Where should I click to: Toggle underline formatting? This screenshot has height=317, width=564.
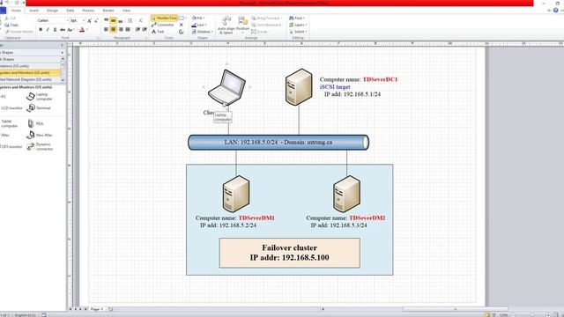(55, 29)
